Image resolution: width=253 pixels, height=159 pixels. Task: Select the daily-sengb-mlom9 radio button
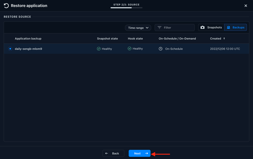coord(10,49)
